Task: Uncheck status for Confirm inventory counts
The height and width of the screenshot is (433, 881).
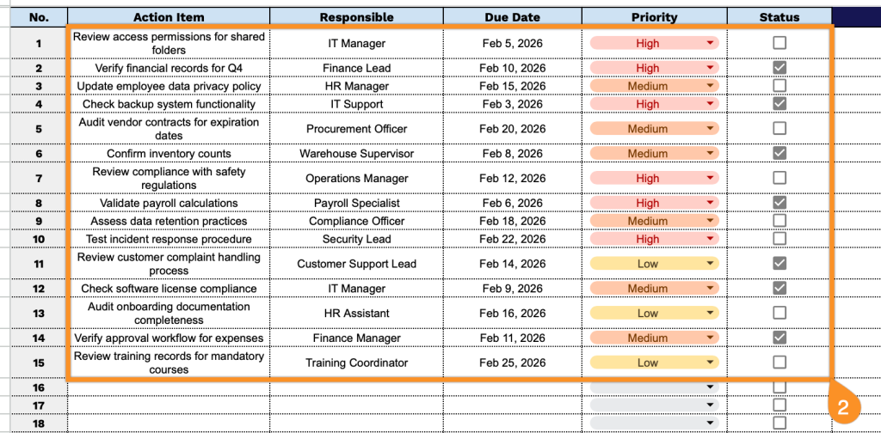Action: (779, 154)
